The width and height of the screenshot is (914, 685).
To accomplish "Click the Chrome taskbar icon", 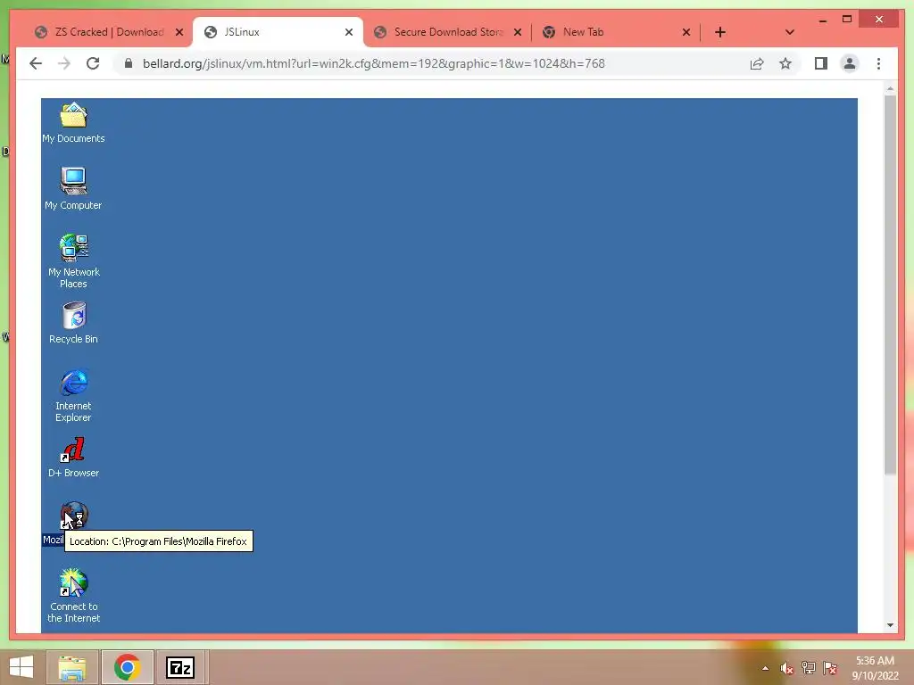I will pos(127,667).
